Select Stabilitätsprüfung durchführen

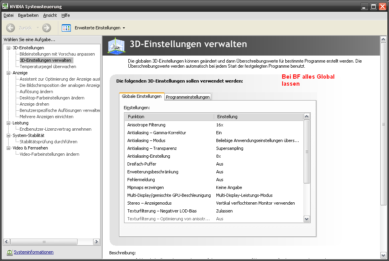click(49, 142)
